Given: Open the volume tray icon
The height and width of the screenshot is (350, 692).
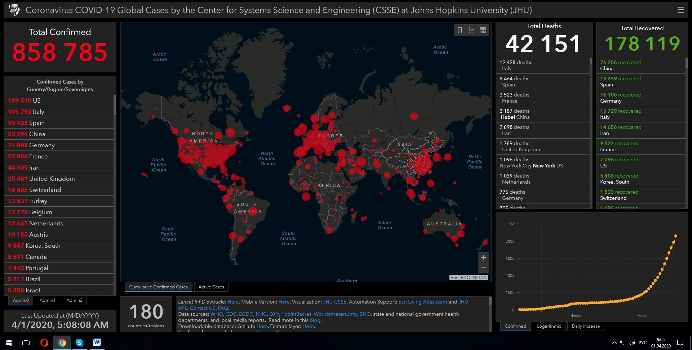Looking at the screenshot, I should click(631, 343).
